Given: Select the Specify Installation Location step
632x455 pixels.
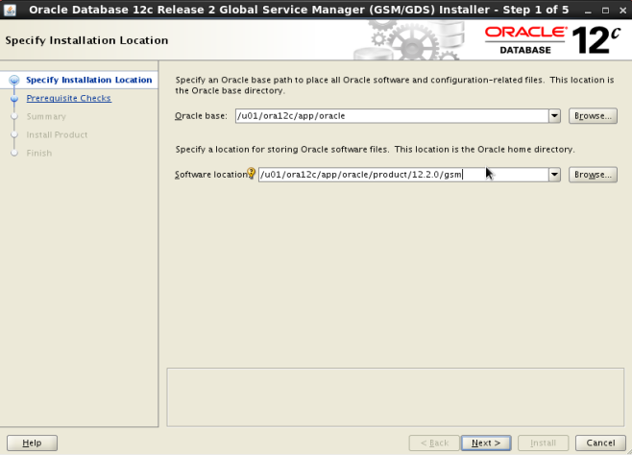Looking at the screenshot, I should point(89,80).
